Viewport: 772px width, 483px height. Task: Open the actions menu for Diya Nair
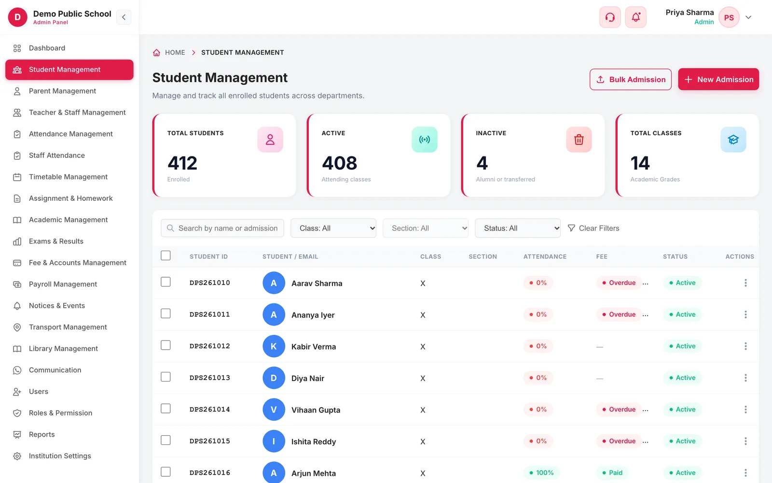[x=745, y=378]
